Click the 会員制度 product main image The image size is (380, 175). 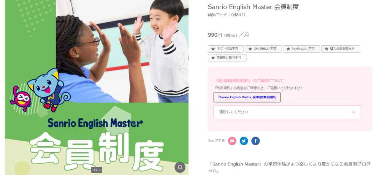click(x=97, y=88)
